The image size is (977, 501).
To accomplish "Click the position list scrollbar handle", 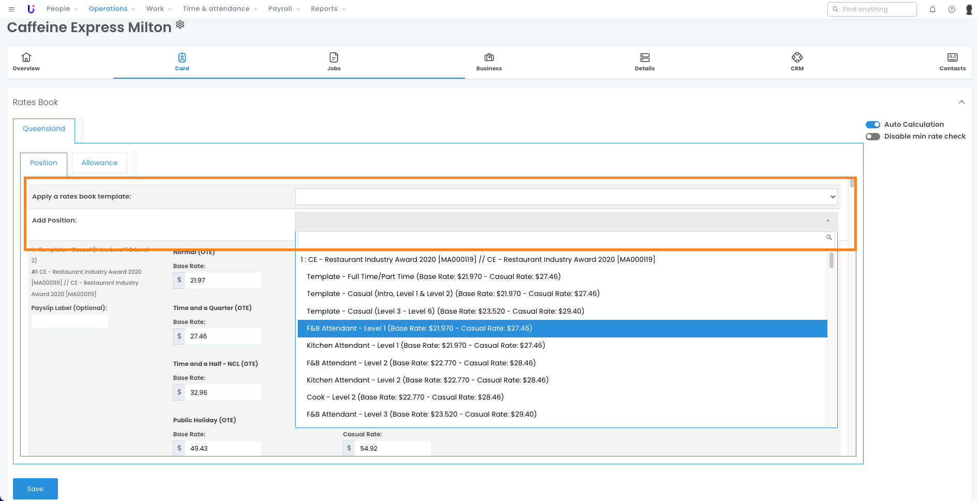I will (831, 260).
